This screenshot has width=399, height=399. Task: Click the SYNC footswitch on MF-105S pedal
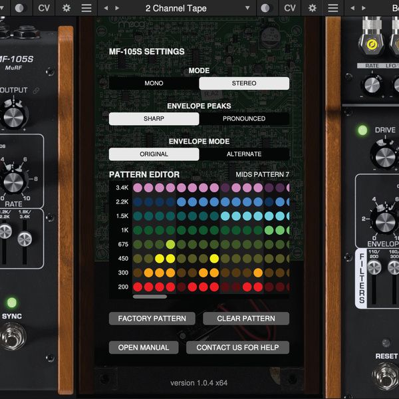tap(12, 336)
